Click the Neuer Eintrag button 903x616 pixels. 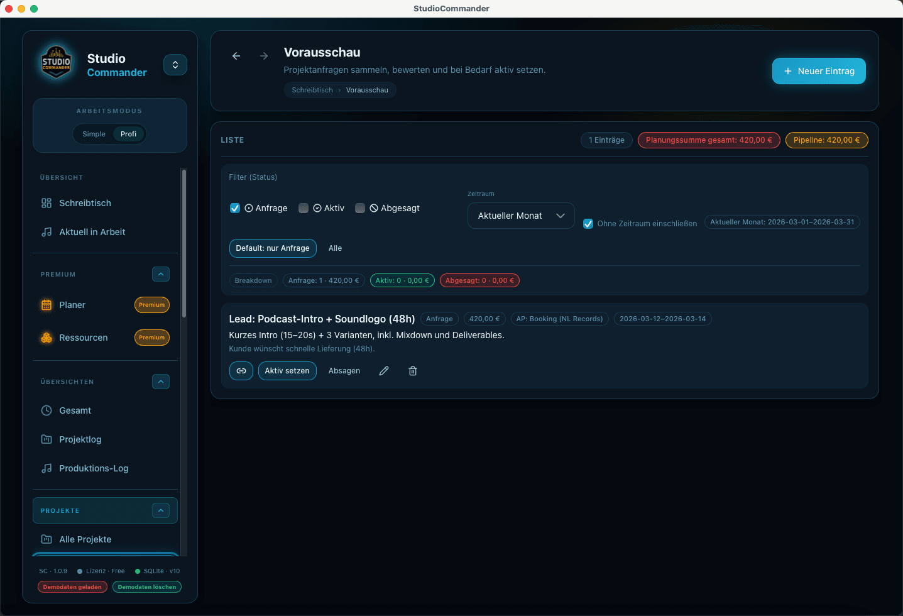click(818, 71)
